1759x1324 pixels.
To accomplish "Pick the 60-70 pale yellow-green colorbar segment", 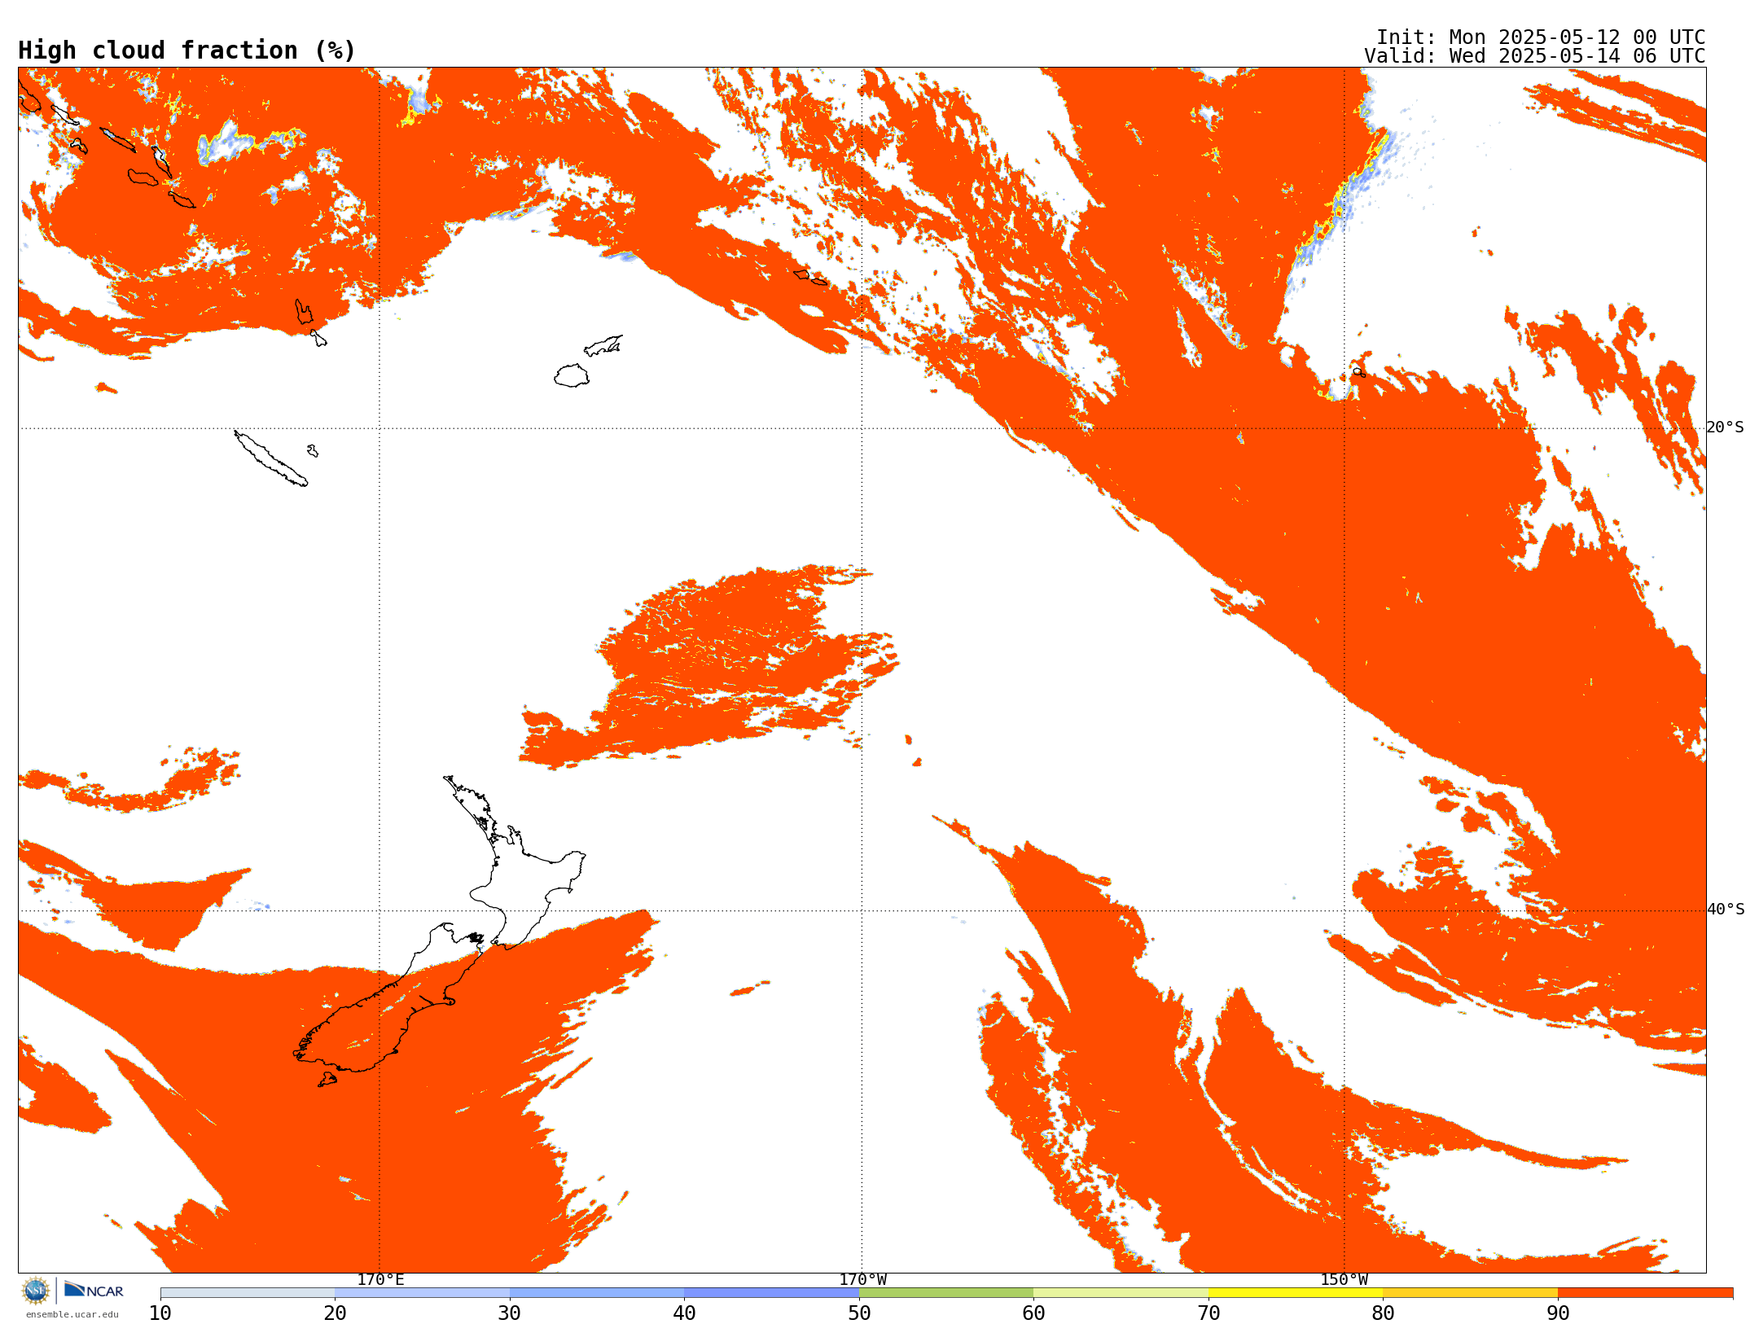I will click(1121, 1293).
